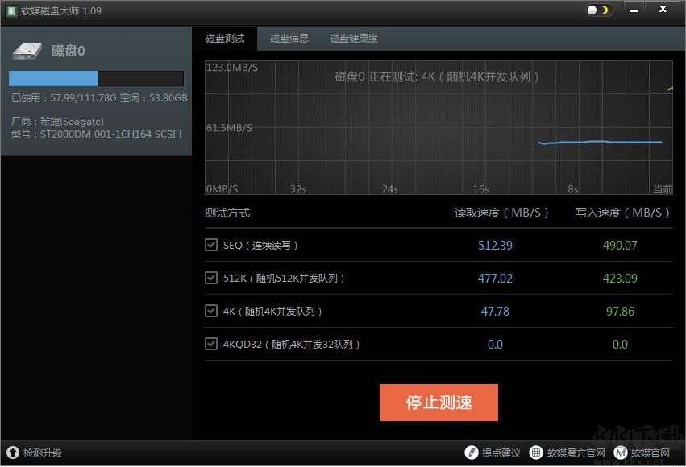686x467 pixels.
Task: Click the 停止测速 stop button
Action: [x=439, y=402]
